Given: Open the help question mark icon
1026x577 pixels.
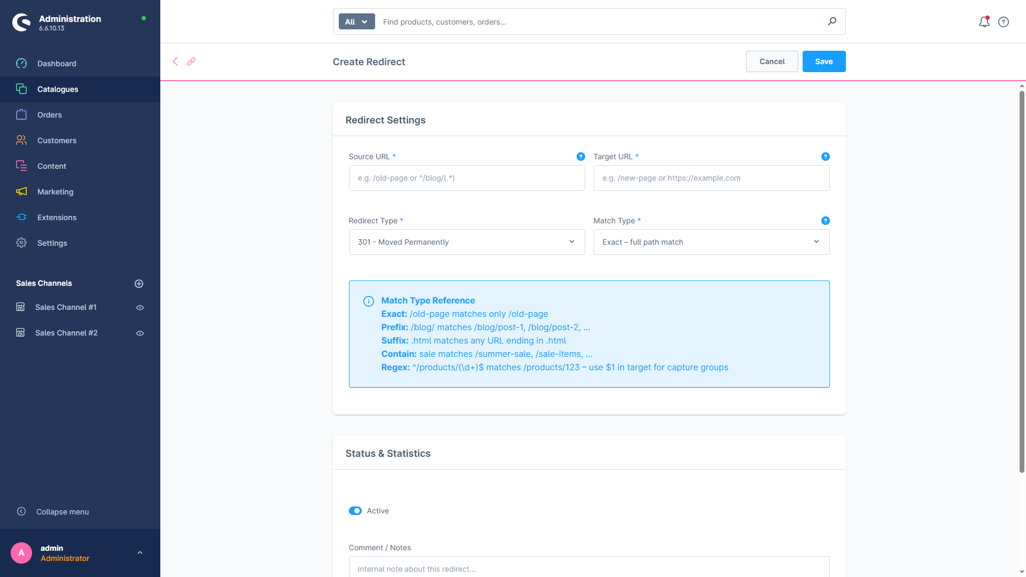Looking at the screenshot, I should [1004, 22].
